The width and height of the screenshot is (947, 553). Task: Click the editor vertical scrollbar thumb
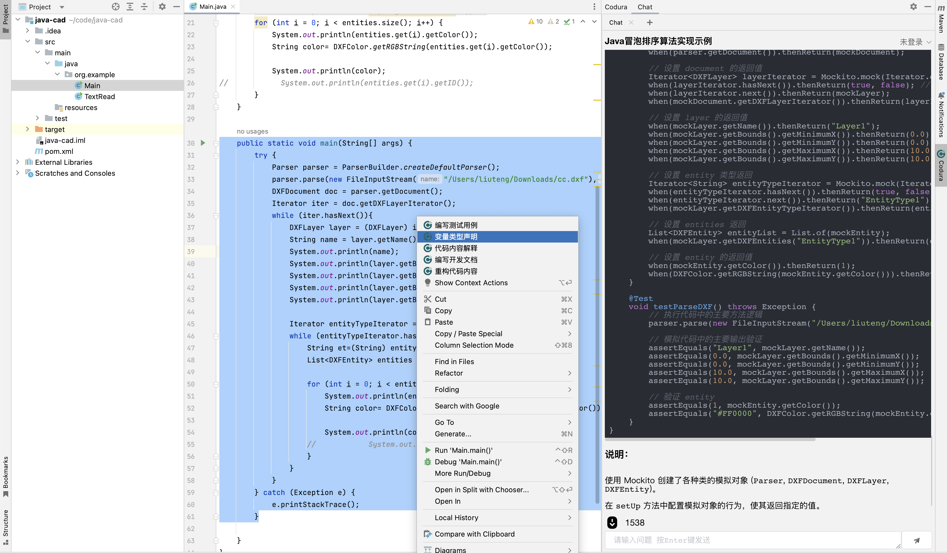pyautogui.click(x=597, y=345)
